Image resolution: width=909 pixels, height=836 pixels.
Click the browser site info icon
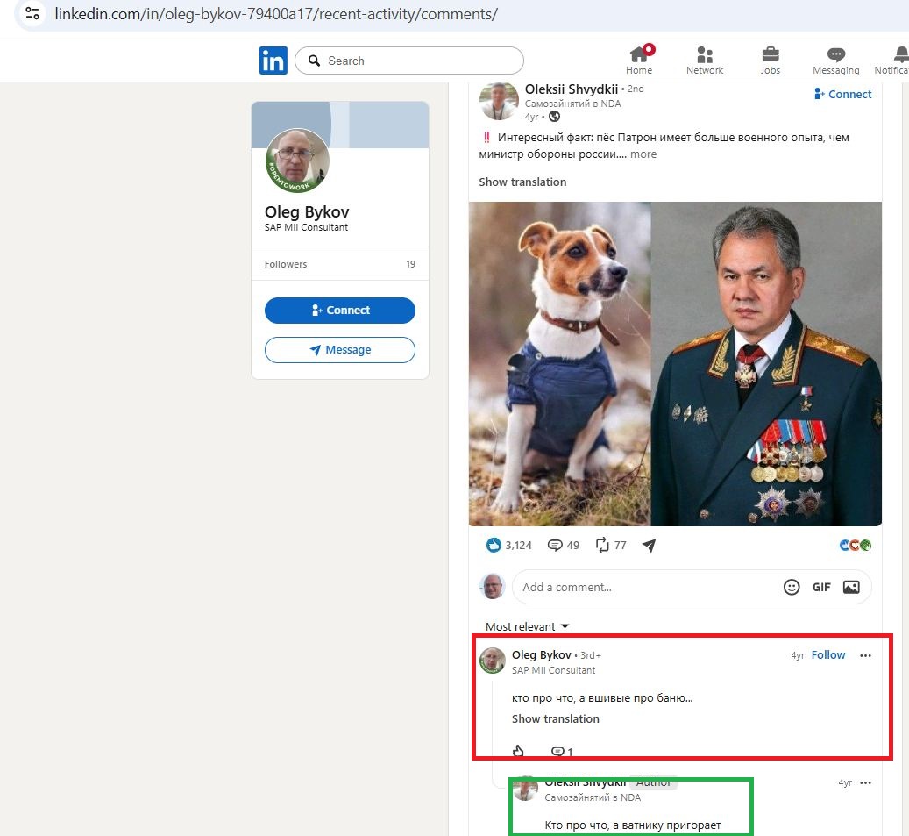[x=32, y=13]
